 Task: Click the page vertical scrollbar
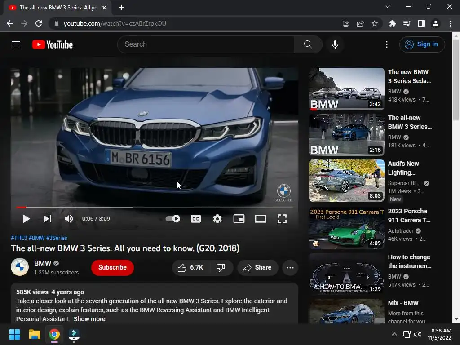tap(456, 80)
